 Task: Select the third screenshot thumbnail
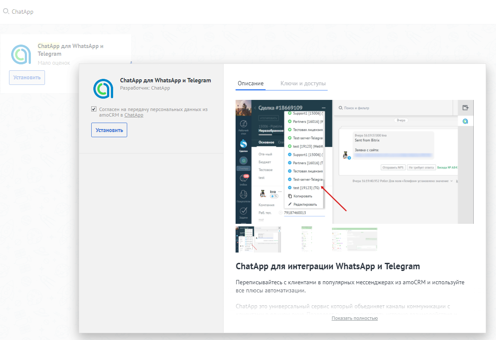(x=354, y=240)
